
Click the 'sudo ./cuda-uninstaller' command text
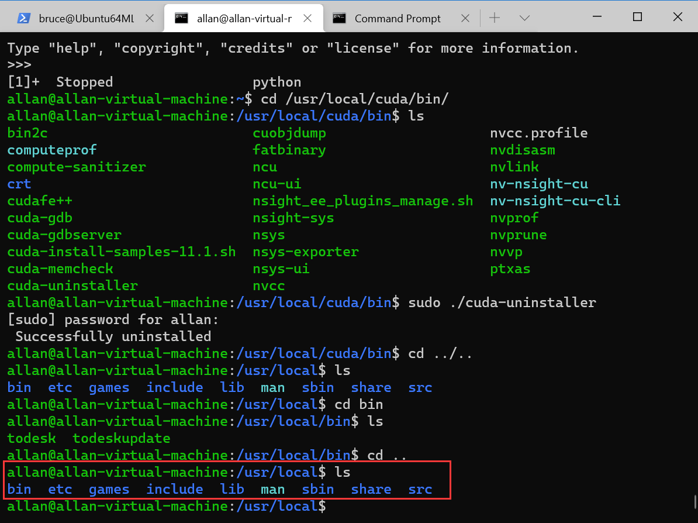point(502,302)
